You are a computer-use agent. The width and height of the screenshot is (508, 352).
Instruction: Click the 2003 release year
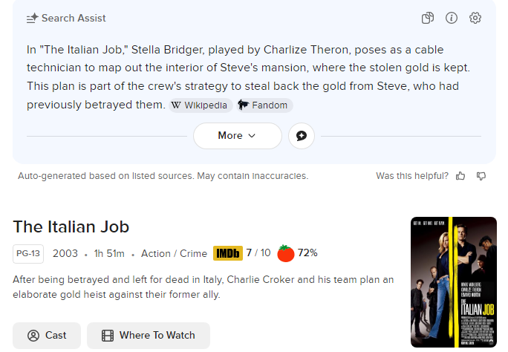coord(65,253)
